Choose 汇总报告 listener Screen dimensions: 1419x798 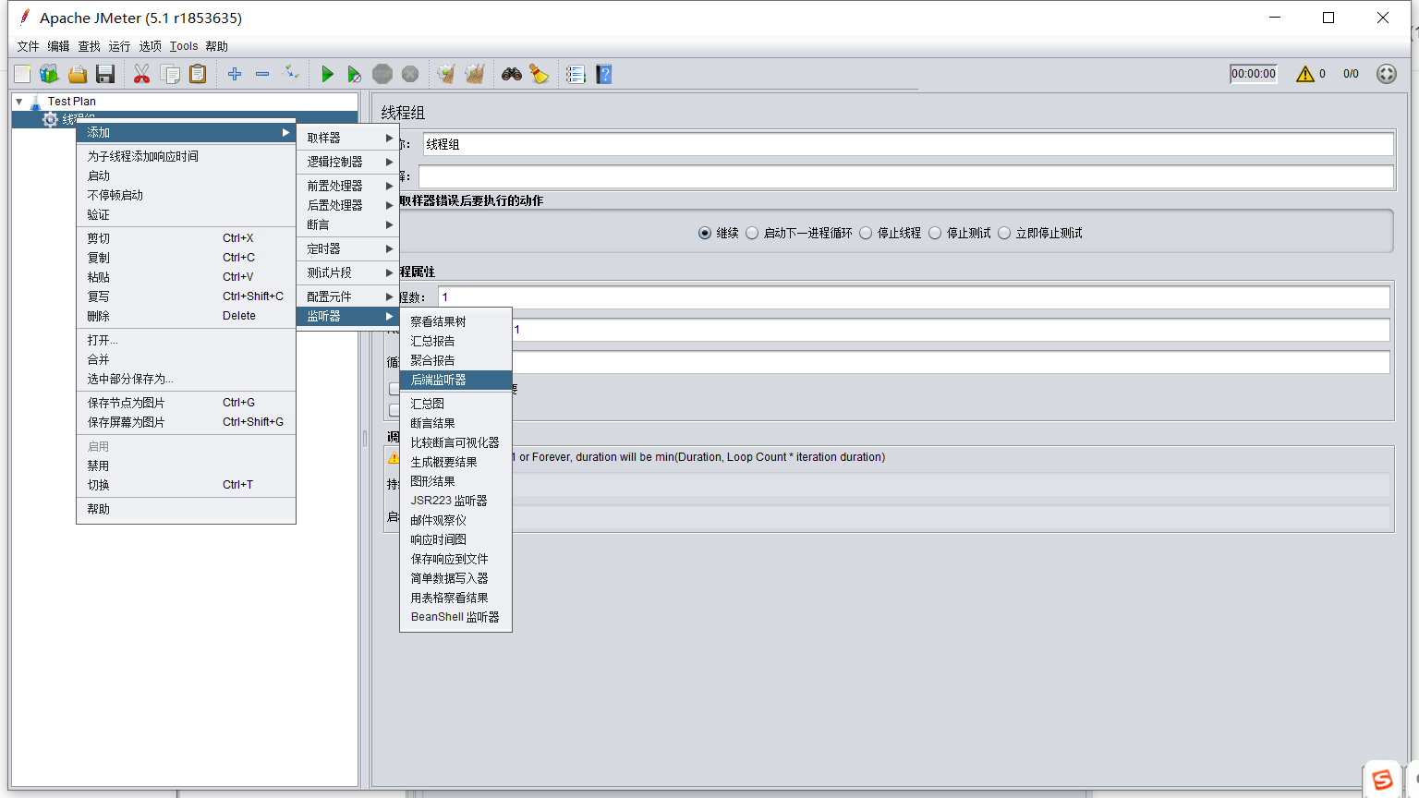coord(455,341)
